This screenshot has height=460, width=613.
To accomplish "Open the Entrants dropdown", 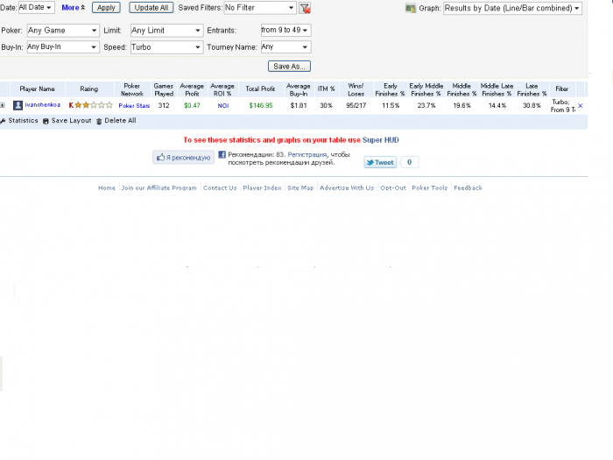I will 285,30.
